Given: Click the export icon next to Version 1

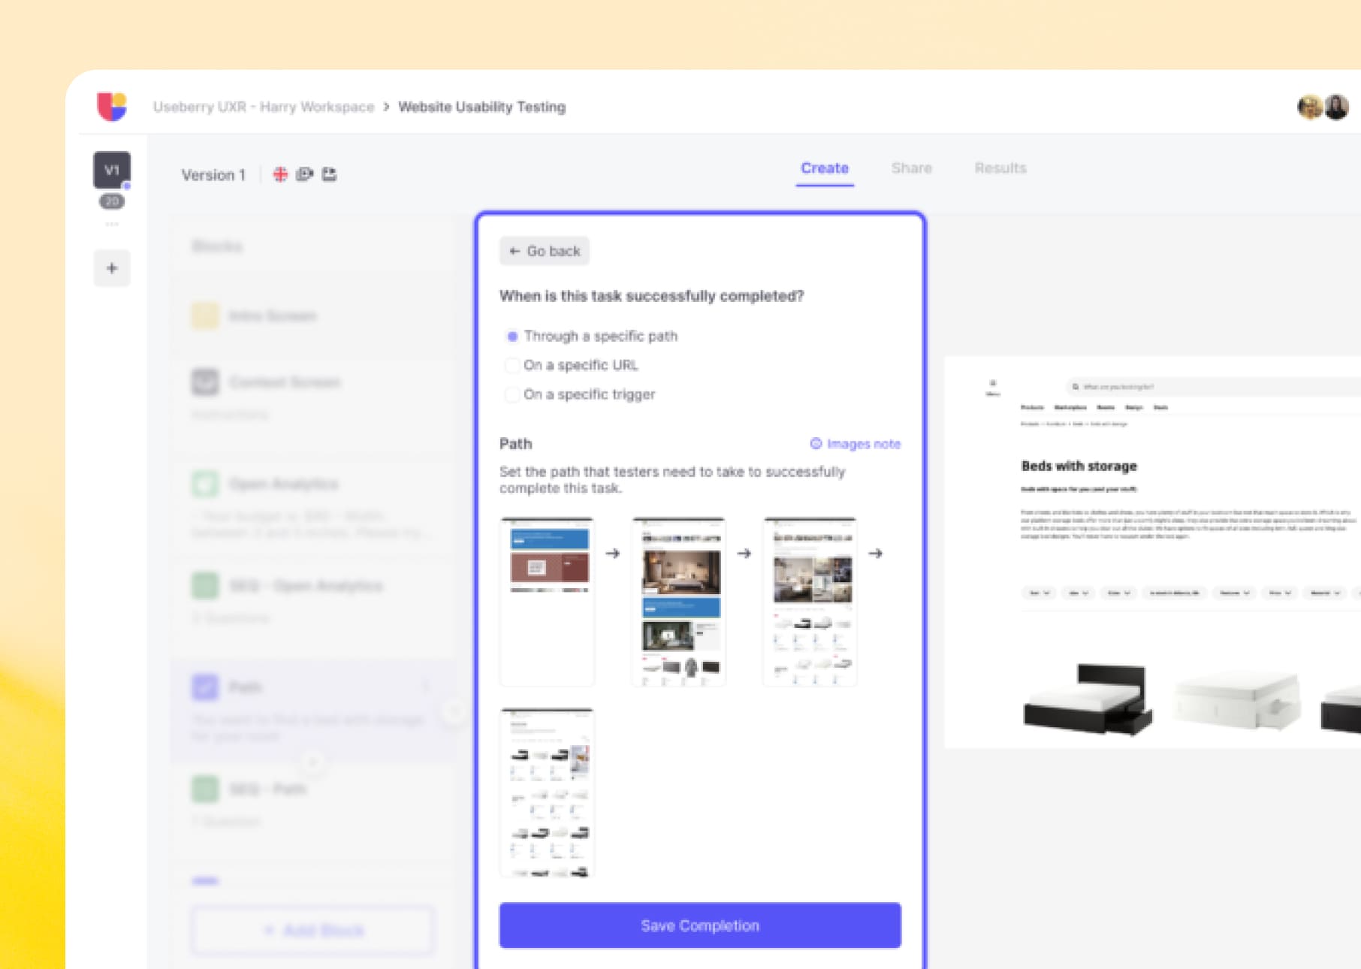Looking at the screenshot, I should (x=329, y=174).
